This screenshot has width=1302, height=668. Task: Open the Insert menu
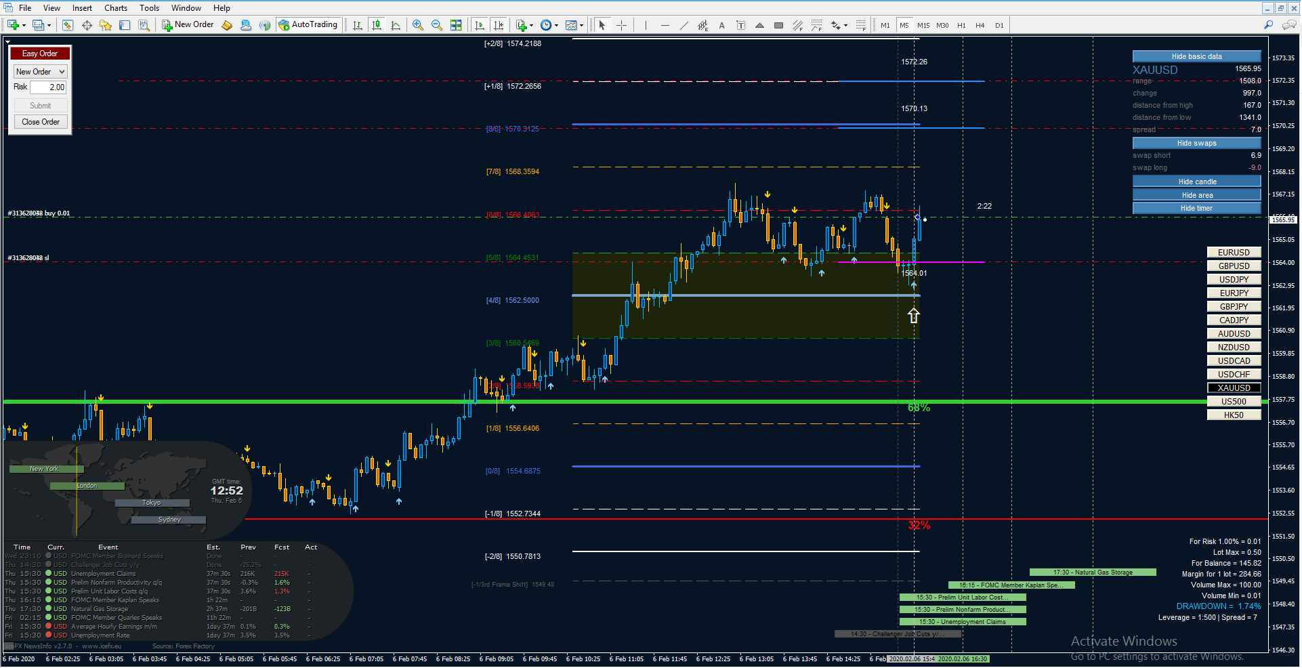(82, 8)
